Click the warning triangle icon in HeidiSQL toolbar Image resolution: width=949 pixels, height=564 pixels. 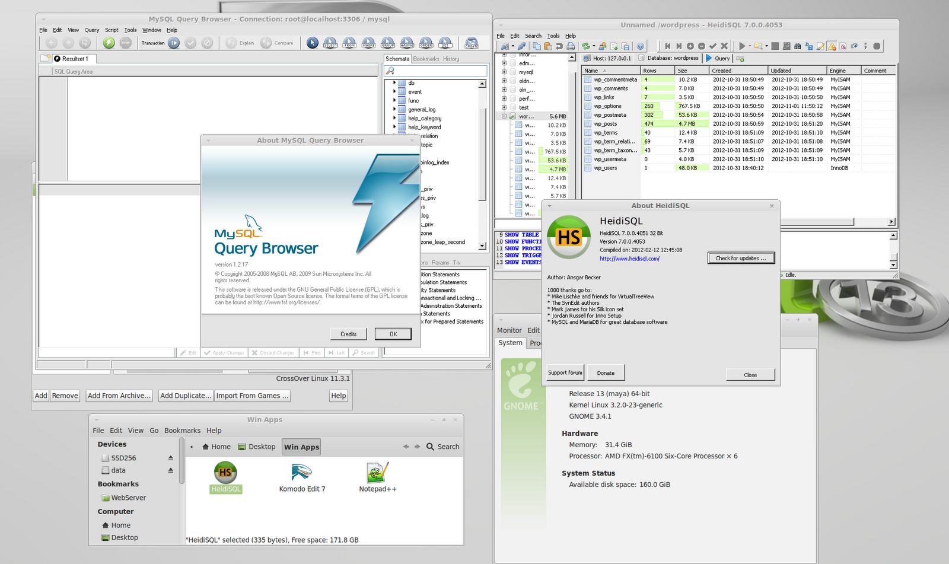click(832, 46)
